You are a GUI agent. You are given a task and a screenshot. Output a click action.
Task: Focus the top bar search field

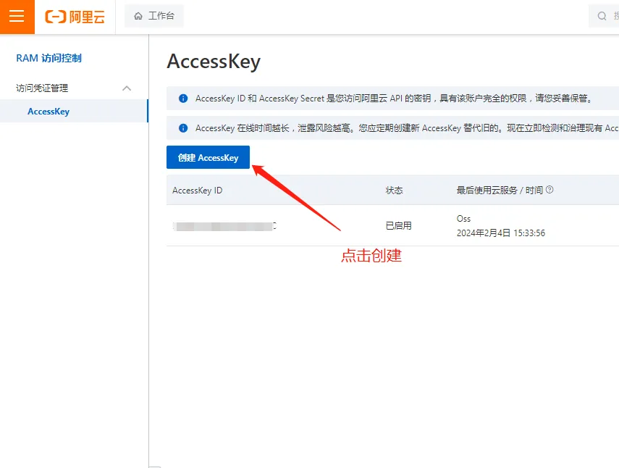612,16
